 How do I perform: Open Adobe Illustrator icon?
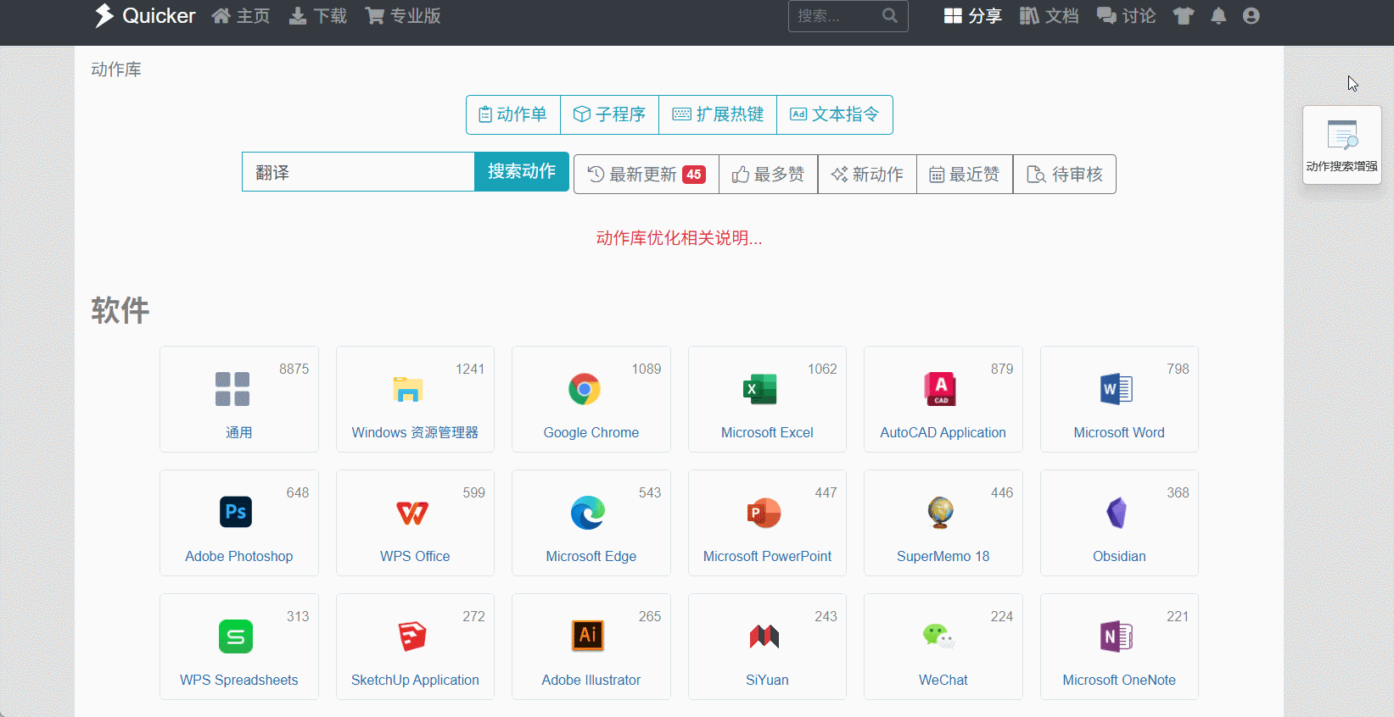[588, 635]
